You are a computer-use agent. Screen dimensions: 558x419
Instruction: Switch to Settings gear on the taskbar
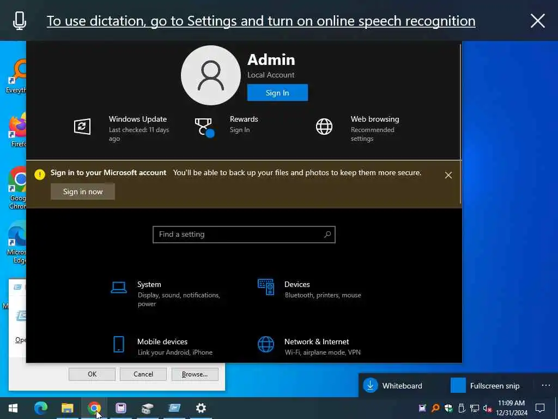[x=201, y=408]
